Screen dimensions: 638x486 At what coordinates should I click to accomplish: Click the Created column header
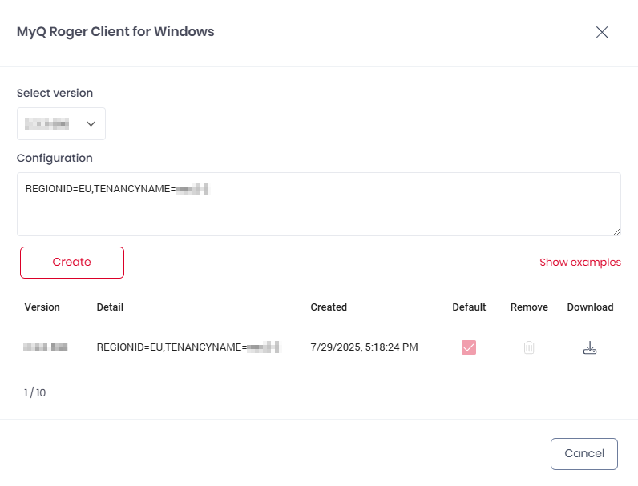coord(329,307)
